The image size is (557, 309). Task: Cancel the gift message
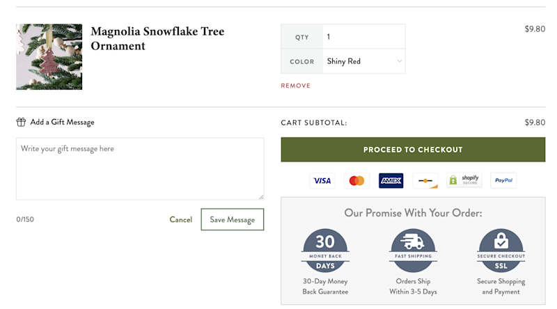[x=180, y=219]
